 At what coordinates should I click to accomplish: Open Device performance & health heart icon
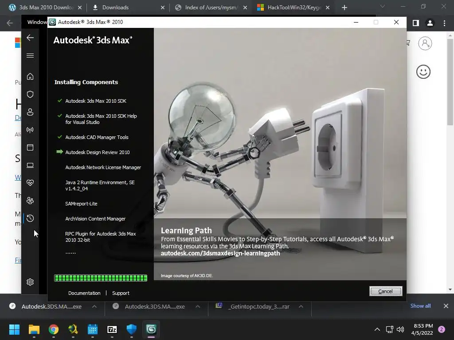(30, 183)
